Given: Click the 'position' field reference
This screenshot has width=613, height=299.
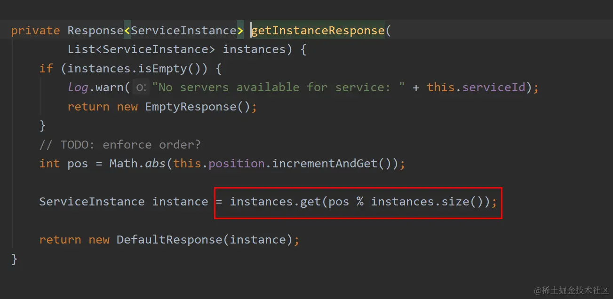Looking at the screenshot, I should point(237,164).
